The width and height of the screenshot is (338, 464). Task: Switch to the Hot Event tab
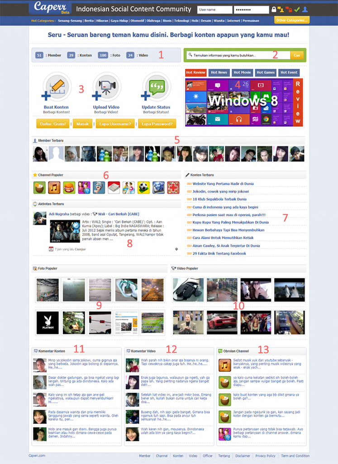[289, 72]
